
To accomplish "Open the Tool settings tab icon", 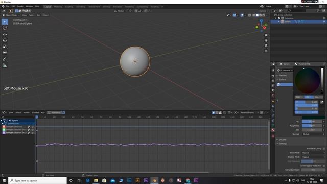I will tap(273, 70).
